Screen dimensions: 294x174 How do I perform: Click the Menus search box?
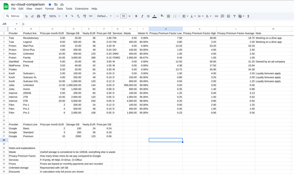click(14, 16)
